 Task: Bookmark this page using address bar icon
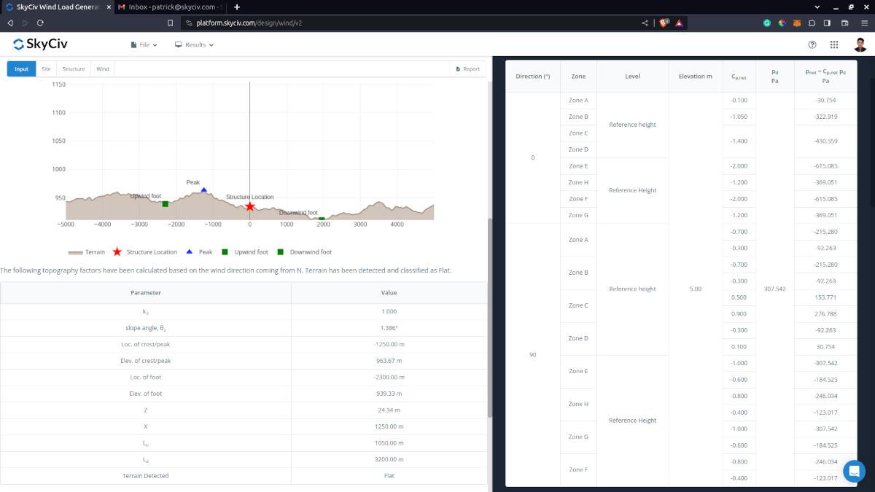170,23
